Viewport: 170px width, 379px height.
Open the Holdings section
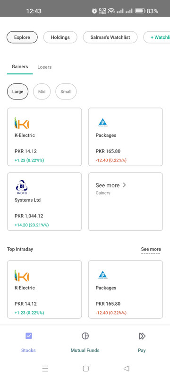[60, 37]
